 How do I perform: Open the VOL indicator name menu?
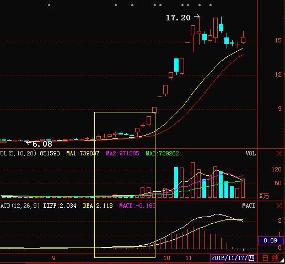click(x=251, y=153)
